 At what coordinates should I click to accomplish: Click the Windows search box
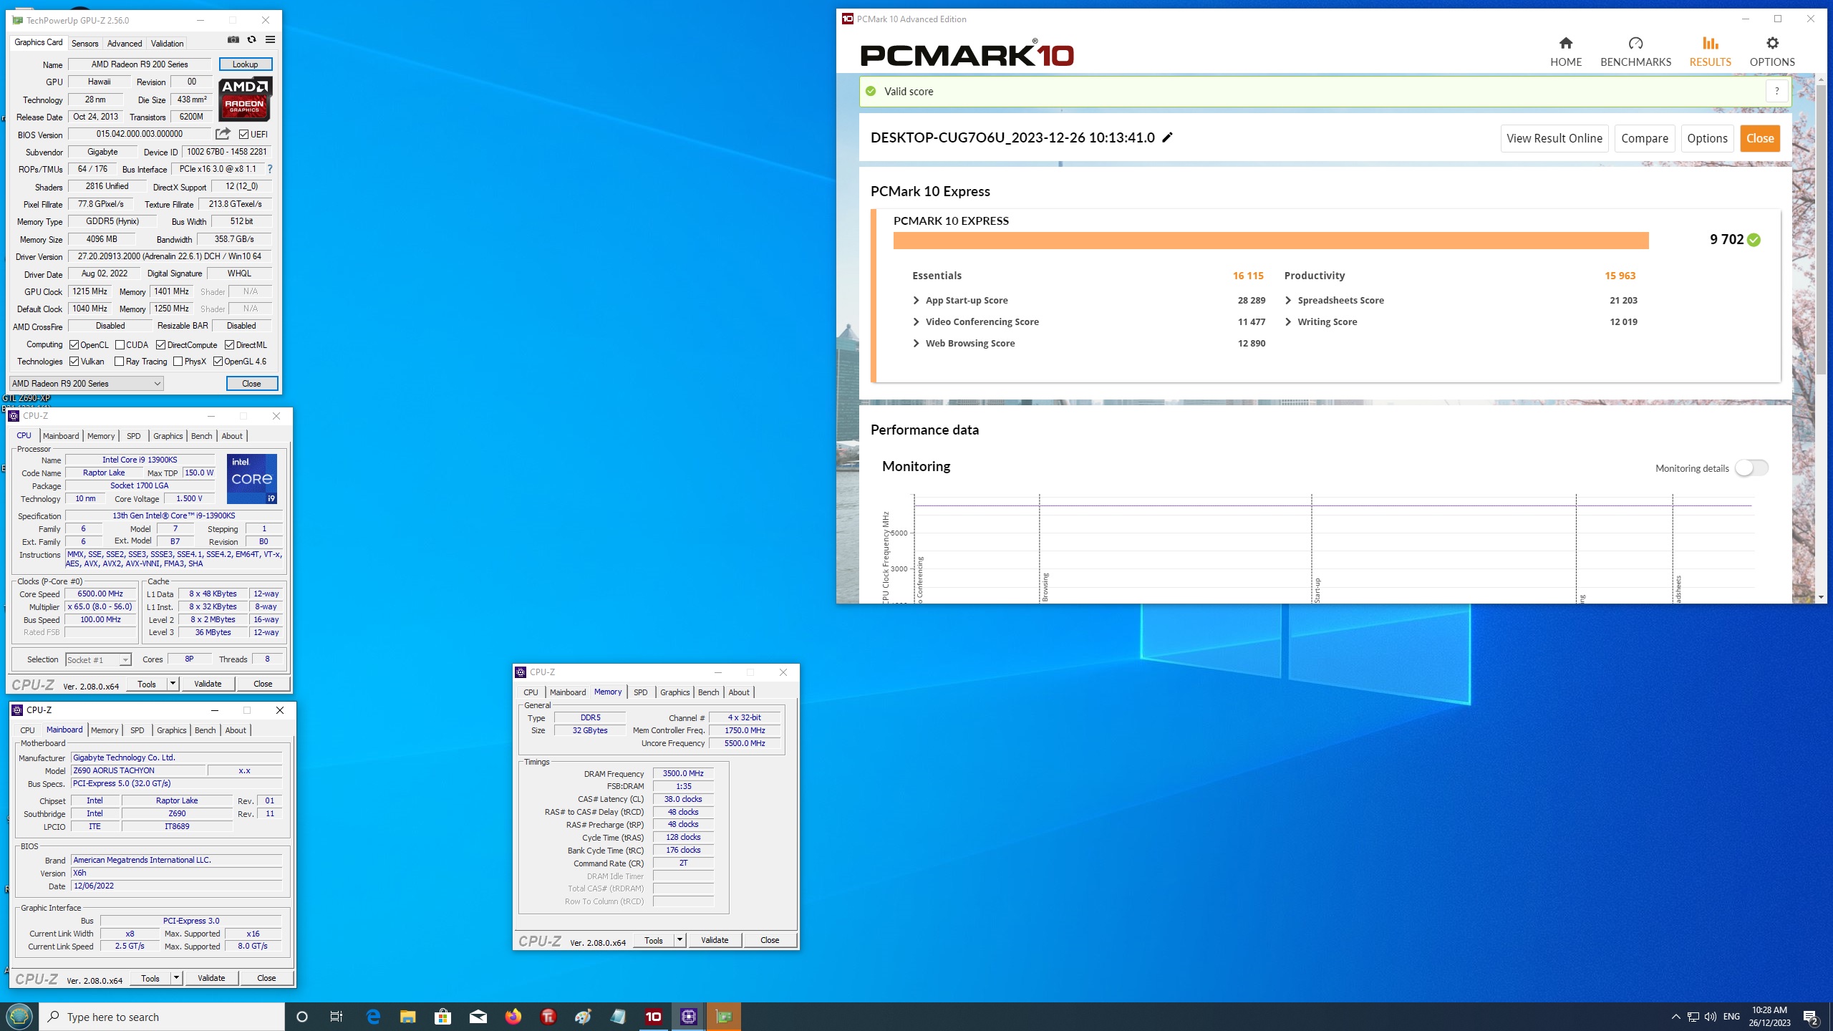pyautogui.click(x=162, y=1017)
